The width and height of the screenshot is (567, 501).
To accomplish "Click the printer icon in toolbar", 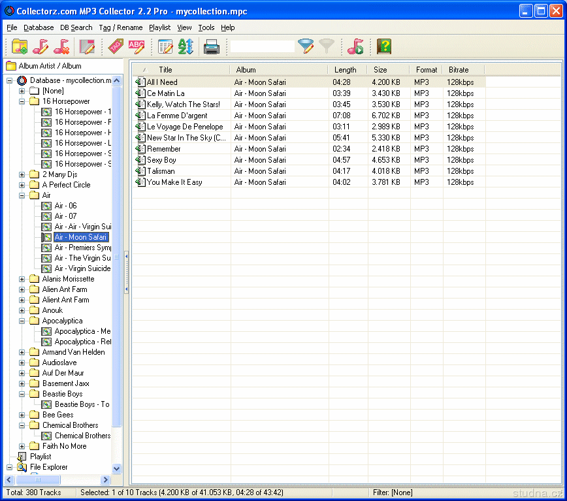I will (211, 46).
